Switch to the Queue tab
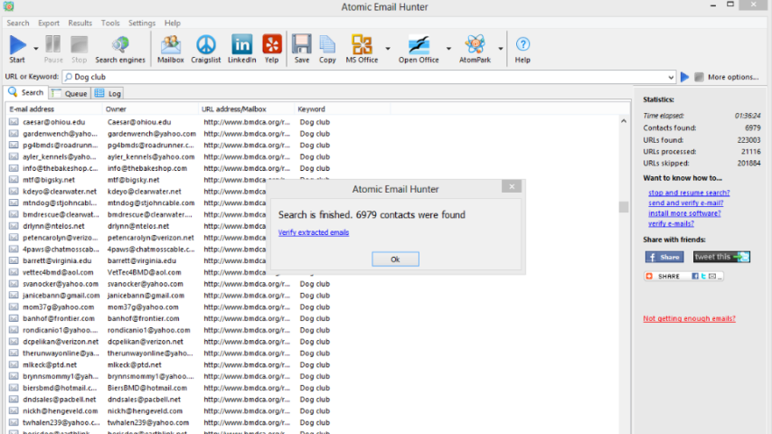The width and height of the screenshot is (772, 434). point(70,93)
